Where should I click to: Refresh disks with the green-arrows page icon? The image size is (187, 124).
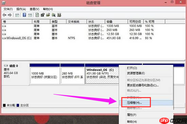pos(37,15)
